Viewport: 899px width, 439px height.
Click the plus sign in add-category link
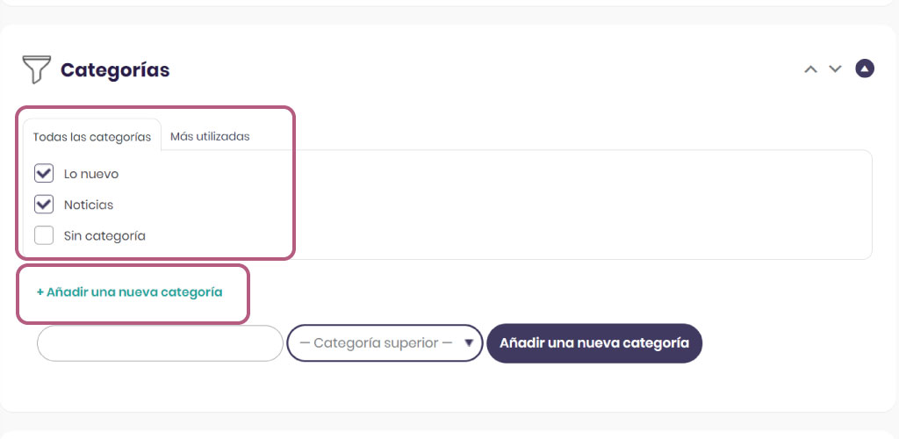[40, 292]
